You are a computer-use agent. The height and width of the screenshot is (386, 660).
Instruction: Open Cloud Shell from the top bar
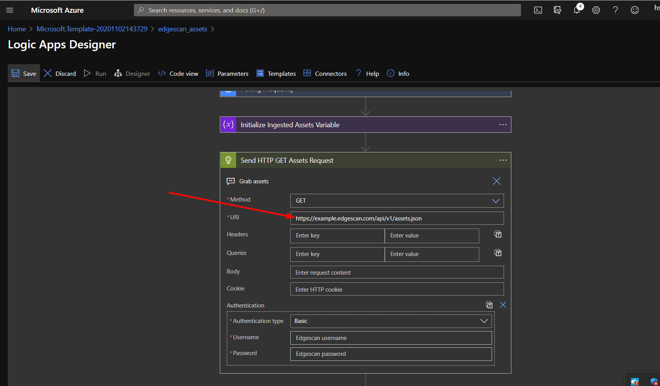(538, 10)
